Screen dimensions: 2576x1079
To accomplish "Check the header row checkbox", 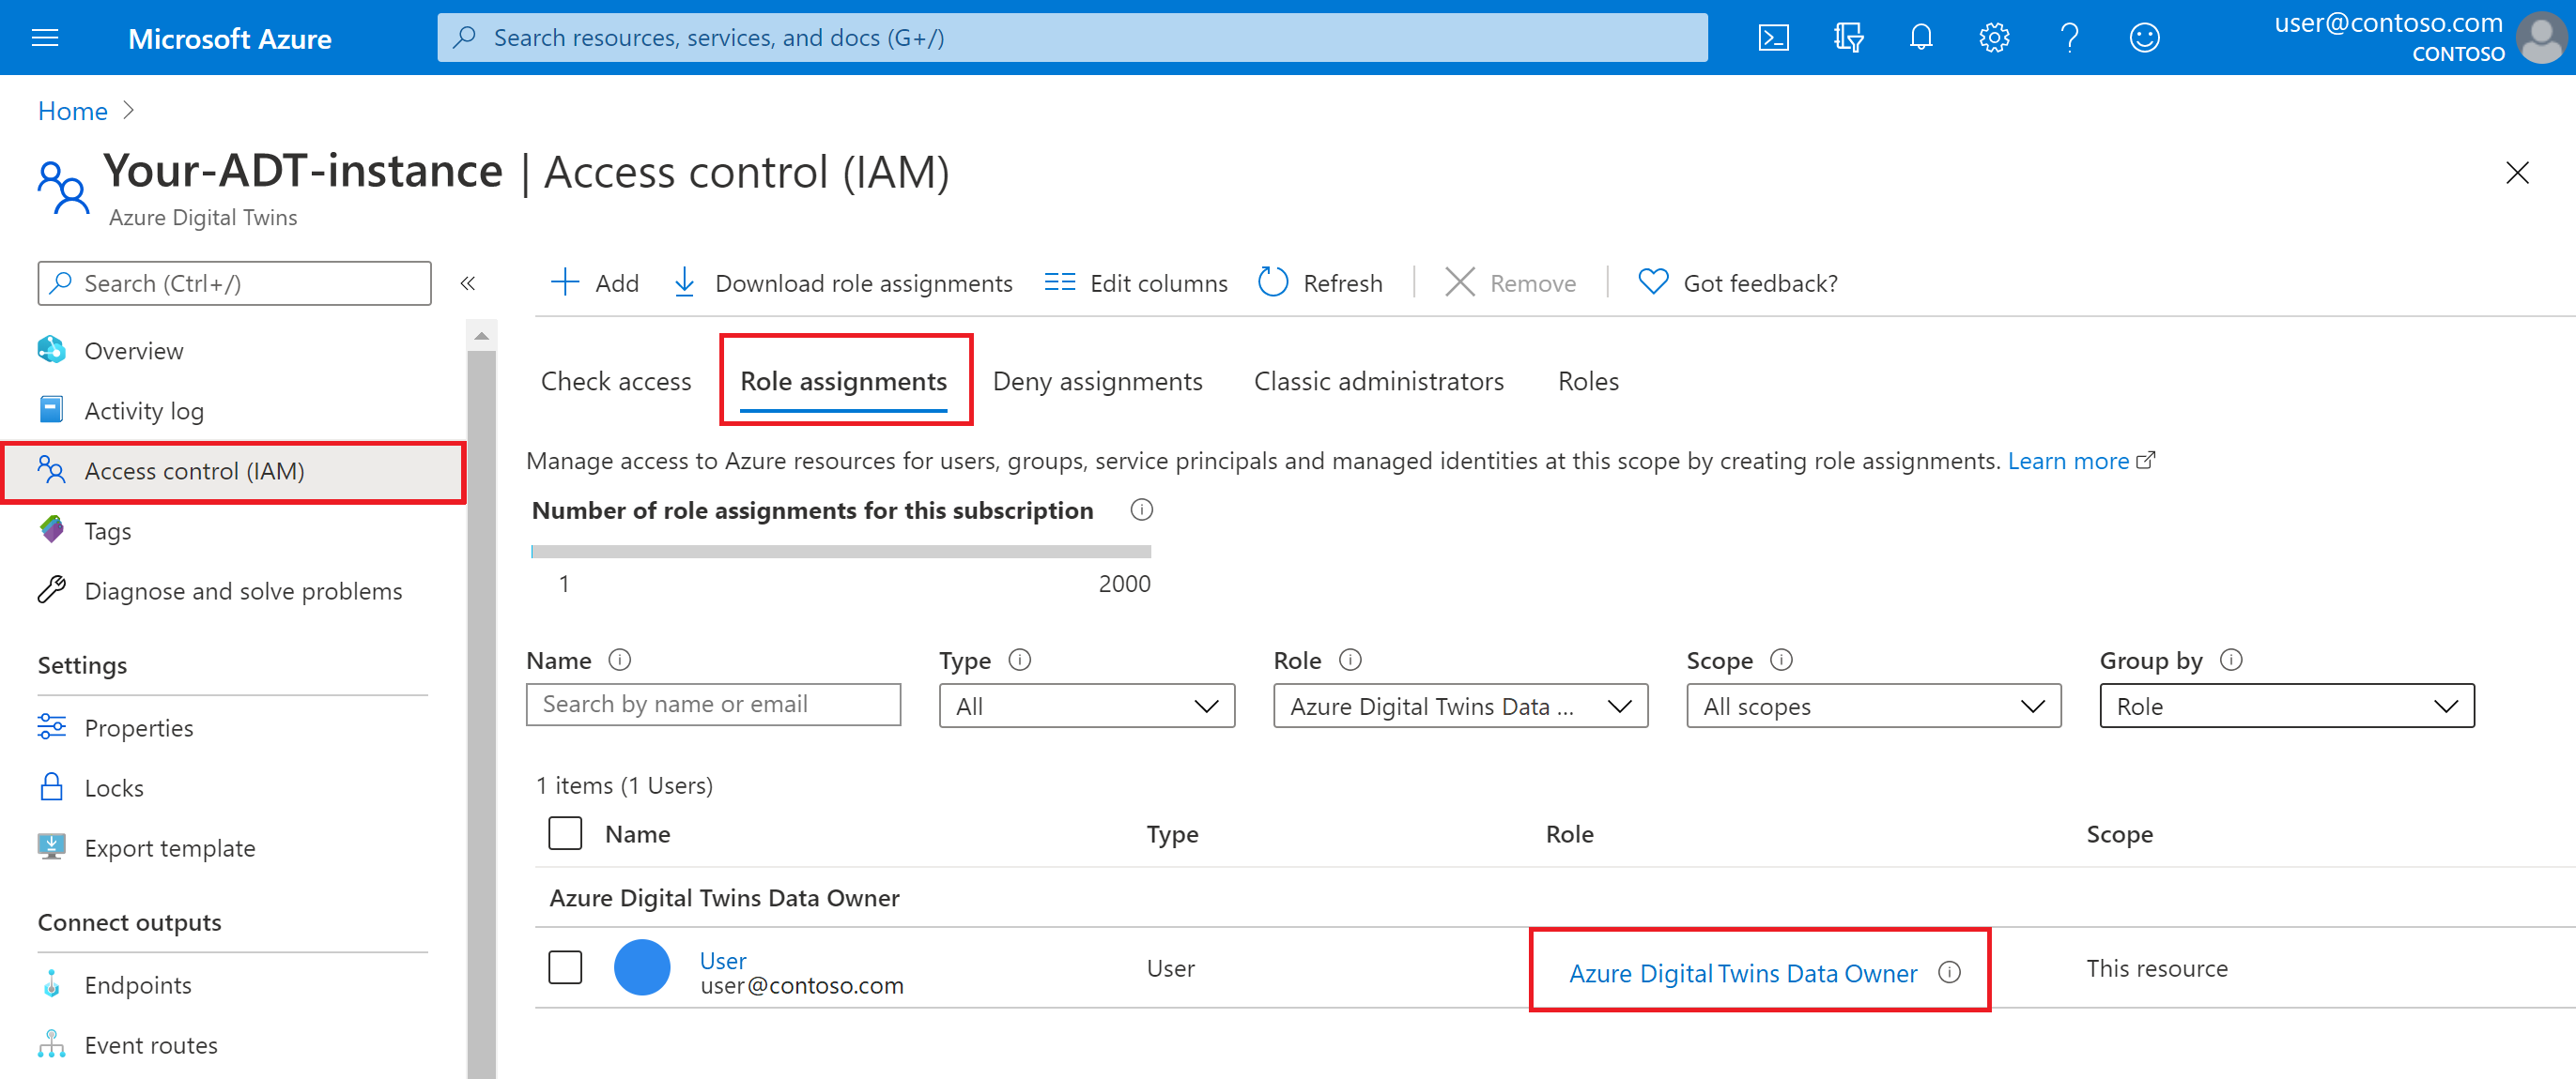I will pos(563,832).
